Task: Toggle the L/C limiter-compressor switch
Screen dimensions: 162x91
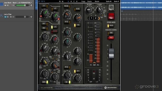Action: (x=54, y=27)
